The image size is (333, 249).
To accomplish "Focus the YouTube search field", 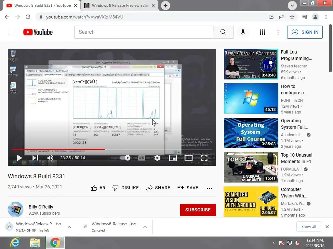I will tap(144, 32).
